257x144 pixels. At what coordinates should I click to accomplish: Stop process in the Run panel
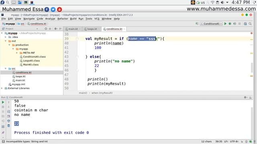3,107
